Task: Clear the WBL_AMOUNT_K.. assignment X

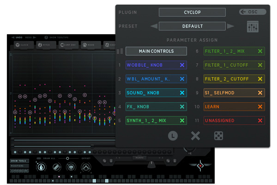Action: (x=182, y=79)
